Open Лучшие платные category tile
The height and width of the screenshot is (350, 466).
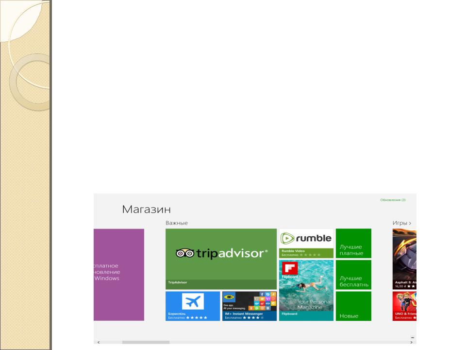point(353,243)
